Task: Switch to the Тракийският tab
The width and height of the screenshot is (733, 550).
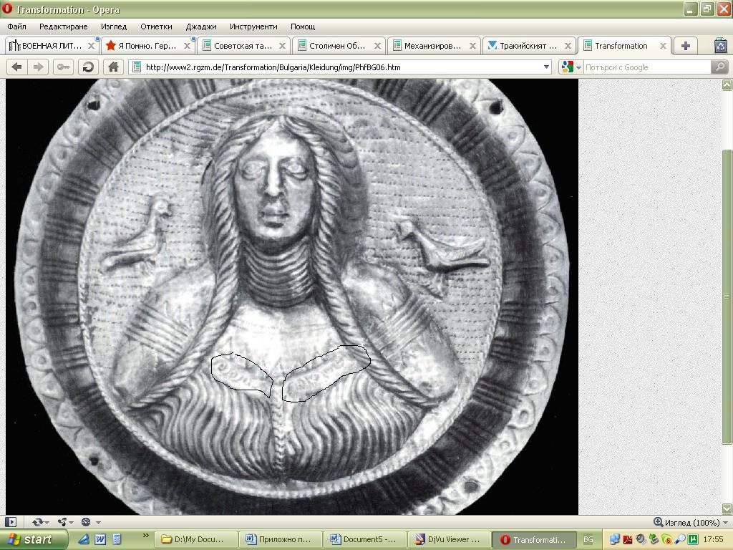Action: point(528,46)
